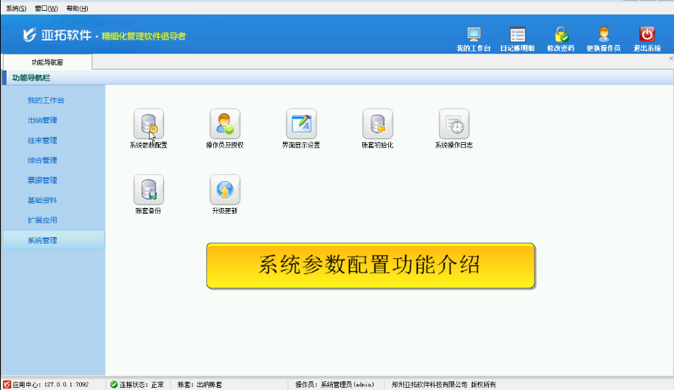Switch to 功能导航窗 tab

tap(47, 62)
